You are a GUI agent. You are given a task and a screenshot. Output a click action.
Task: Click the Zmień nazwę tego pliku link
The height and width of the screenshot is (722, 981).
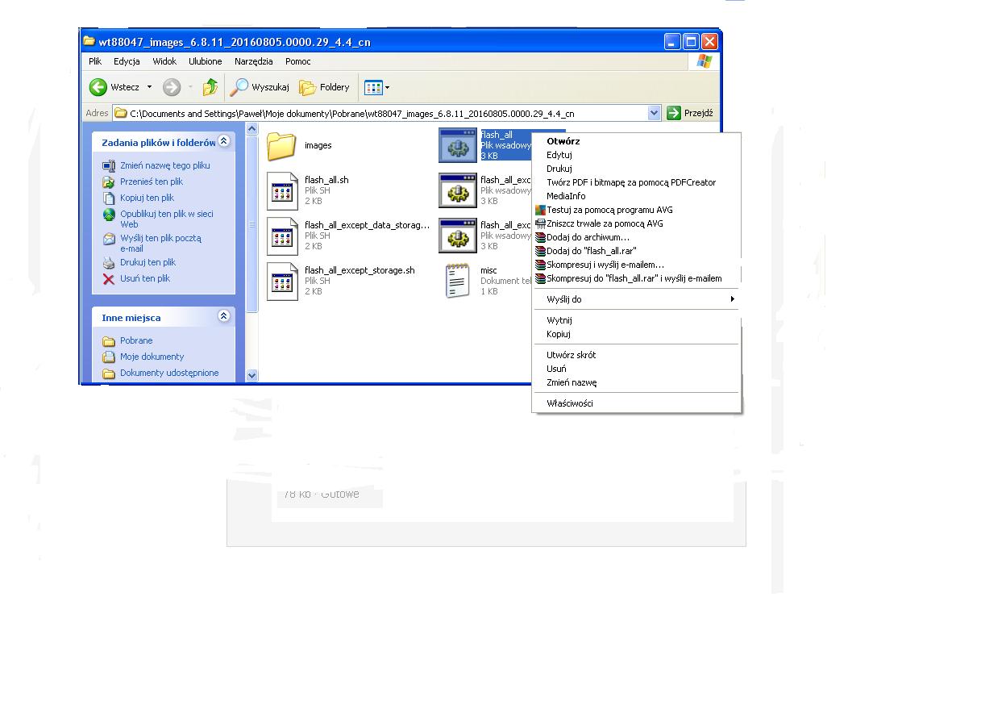pos(164,165)
